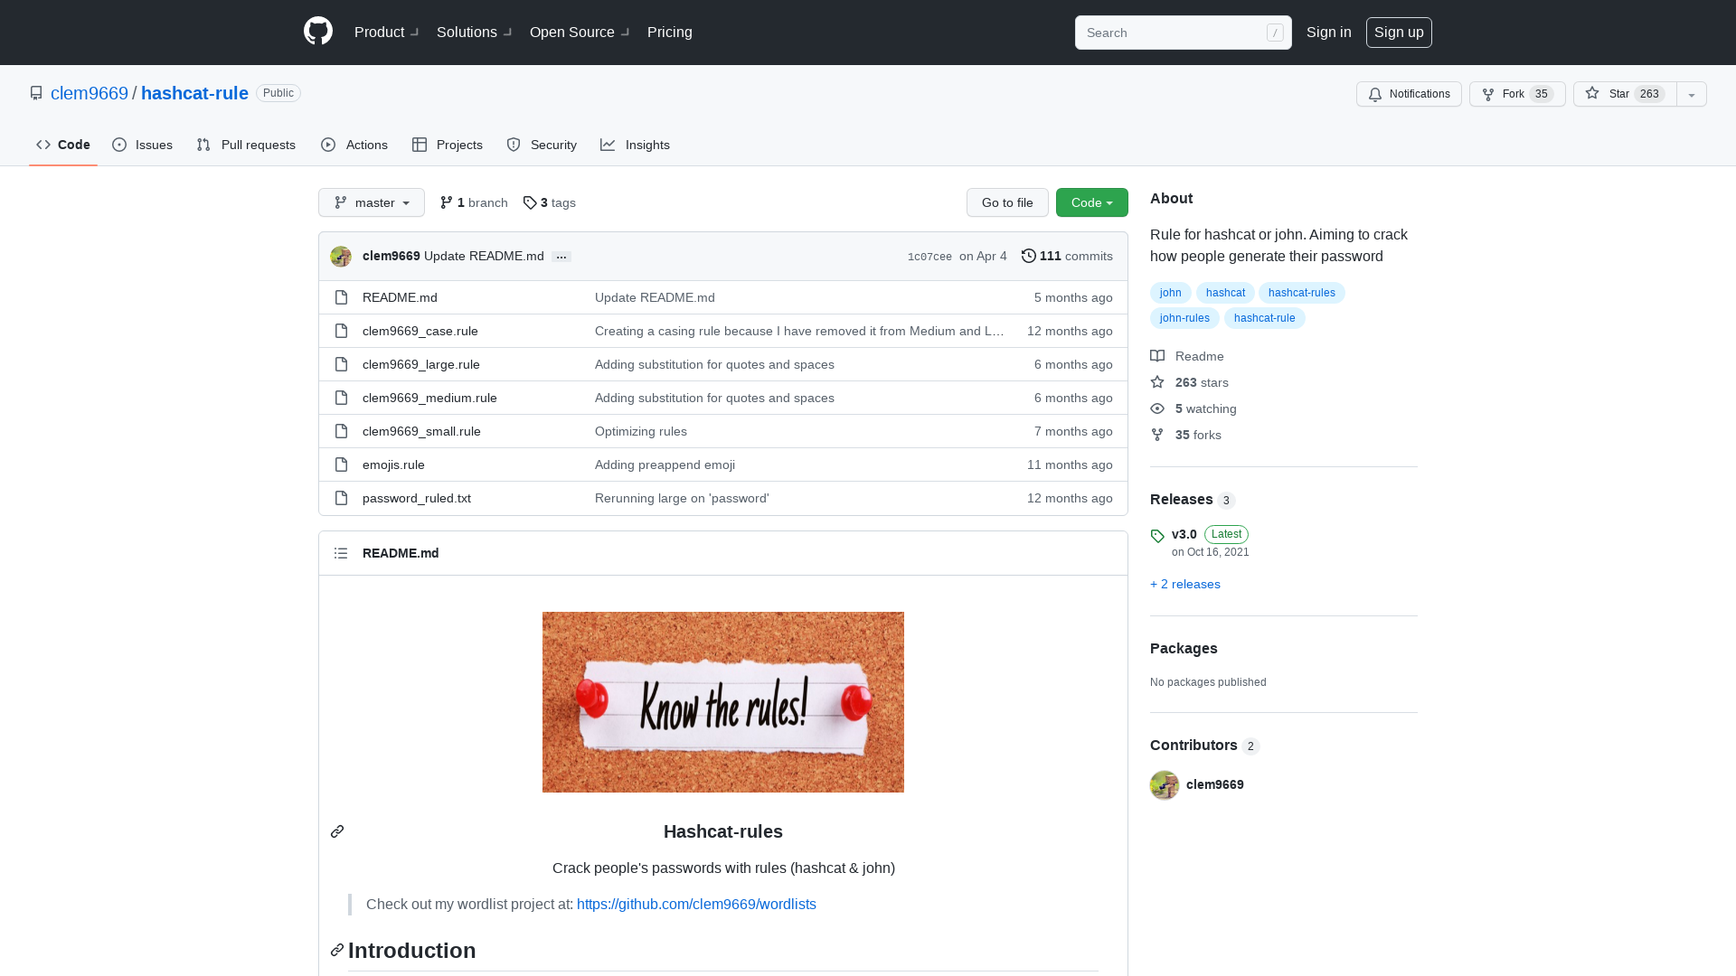This screenshot has height=976, width=1736.
Task: Click the file icon next to clem9669_medium.rule
Action: pyautogui.click(x=341, y=398)
